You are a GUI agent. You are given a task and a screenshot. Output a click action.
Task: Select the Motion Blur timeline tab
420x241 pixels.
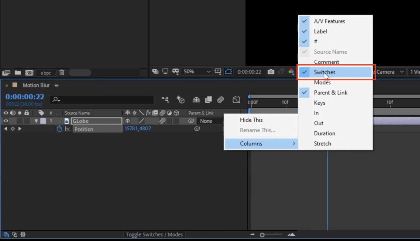[36, 85]
